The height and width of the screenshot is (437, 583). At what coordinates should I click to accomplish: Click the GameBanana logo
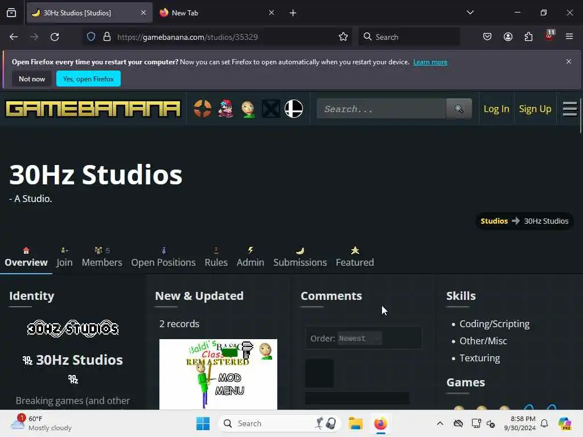coord(93,109)
